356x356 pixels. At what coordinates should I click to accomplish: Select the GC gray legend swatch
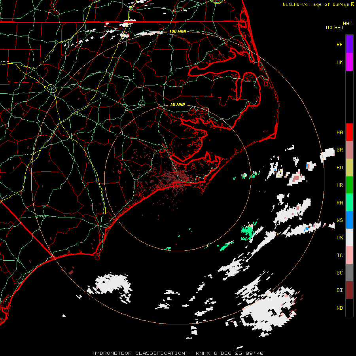(349, 273)
